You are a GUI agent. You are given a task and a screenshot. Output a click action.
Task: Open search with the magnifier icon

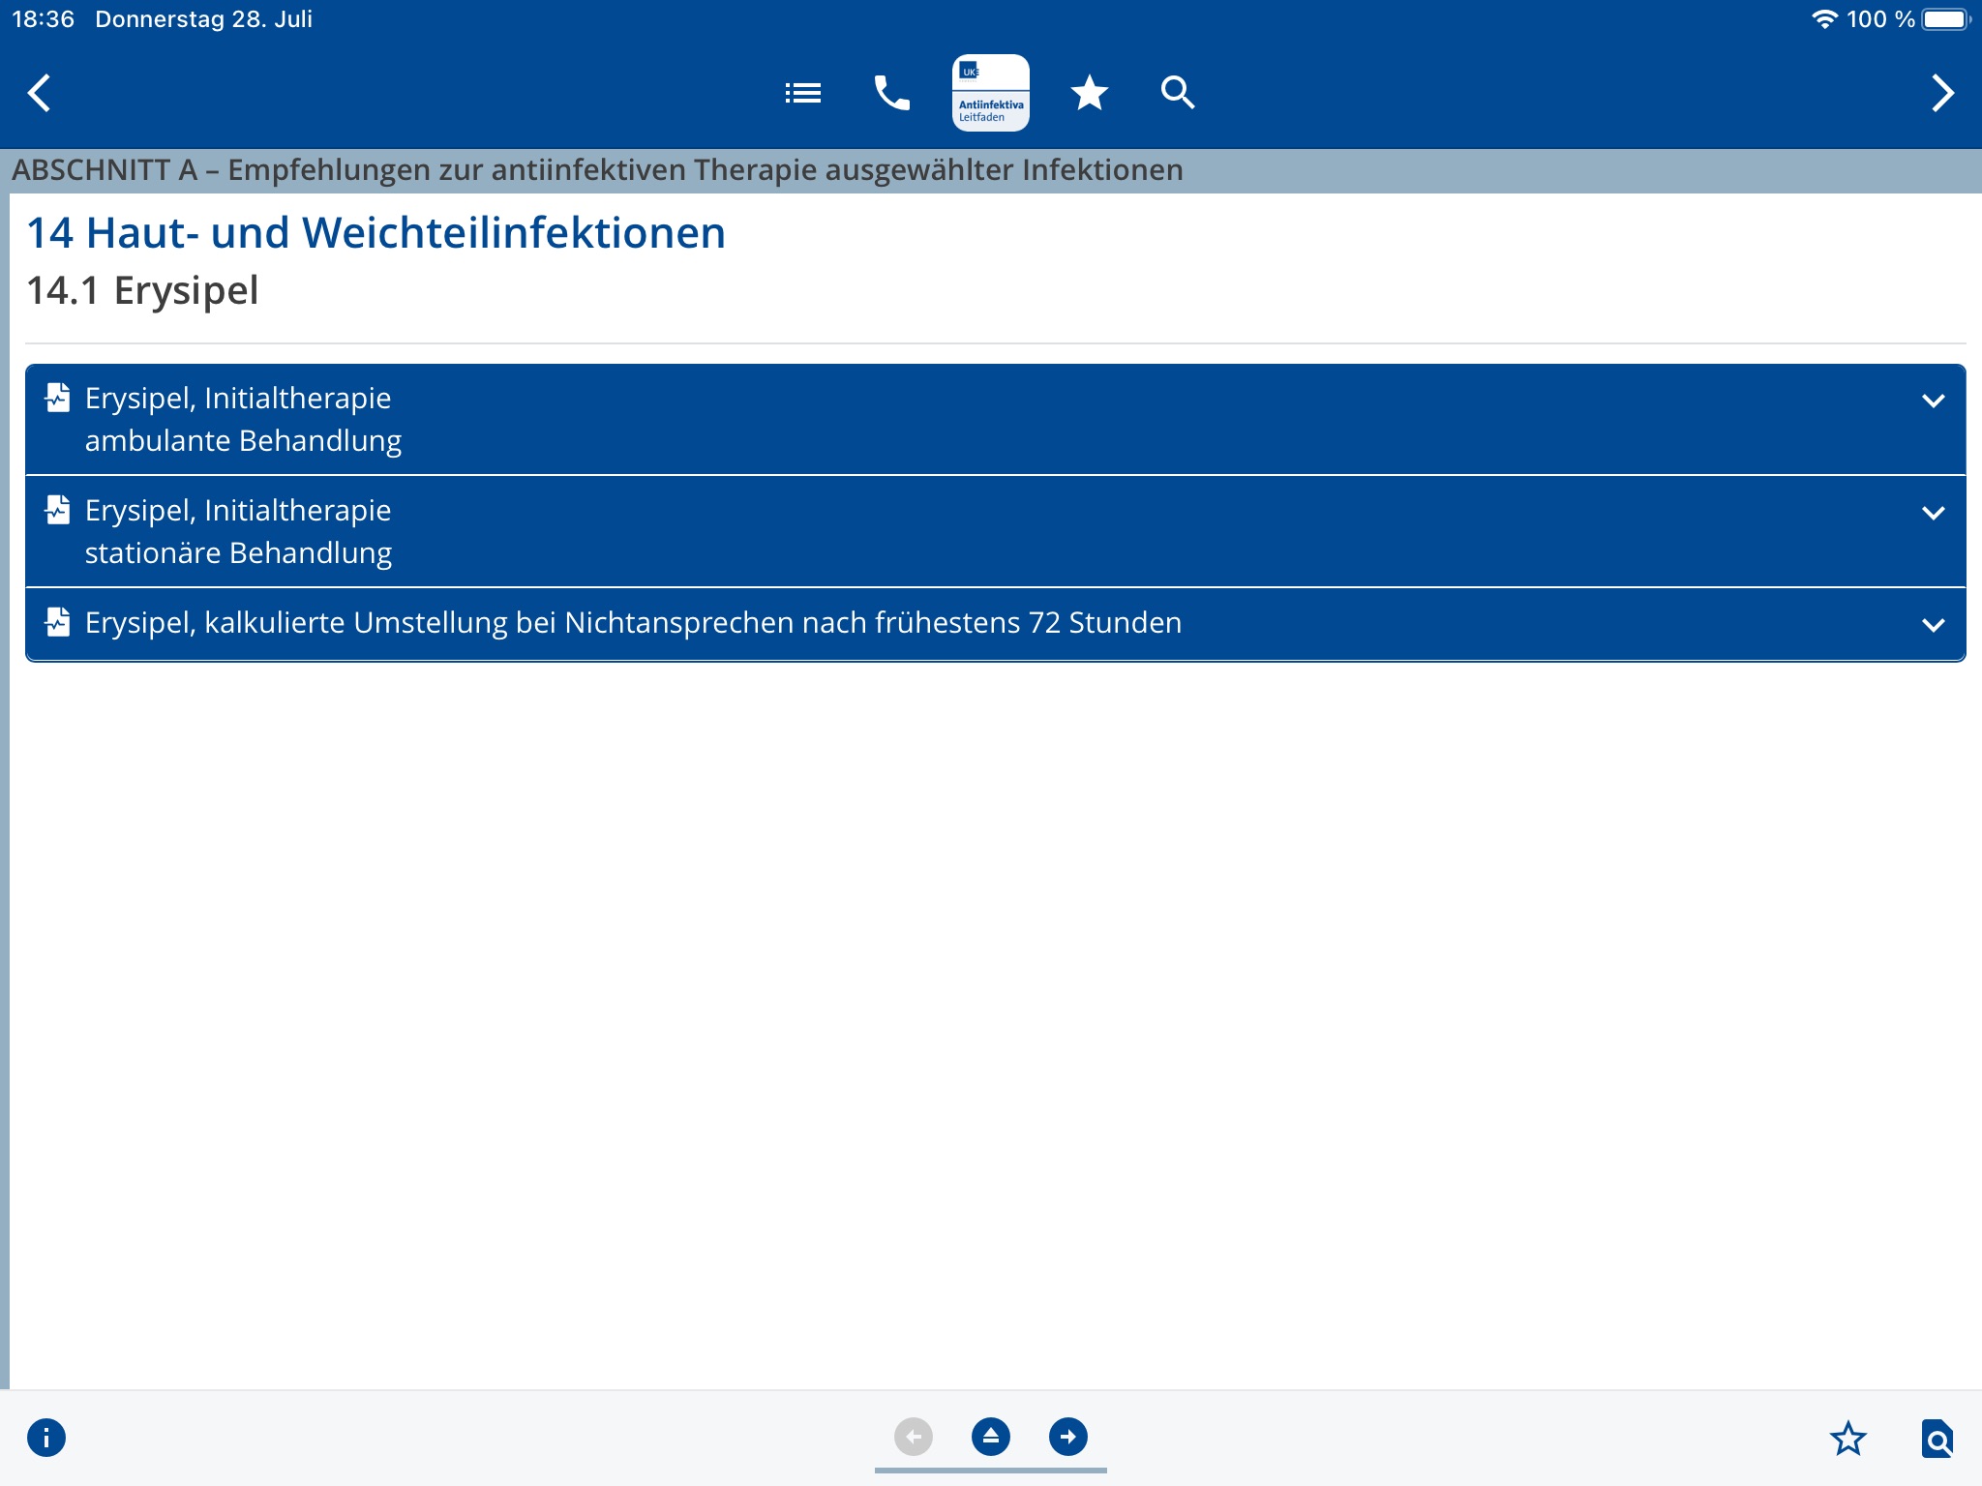tap(1178, 93)
